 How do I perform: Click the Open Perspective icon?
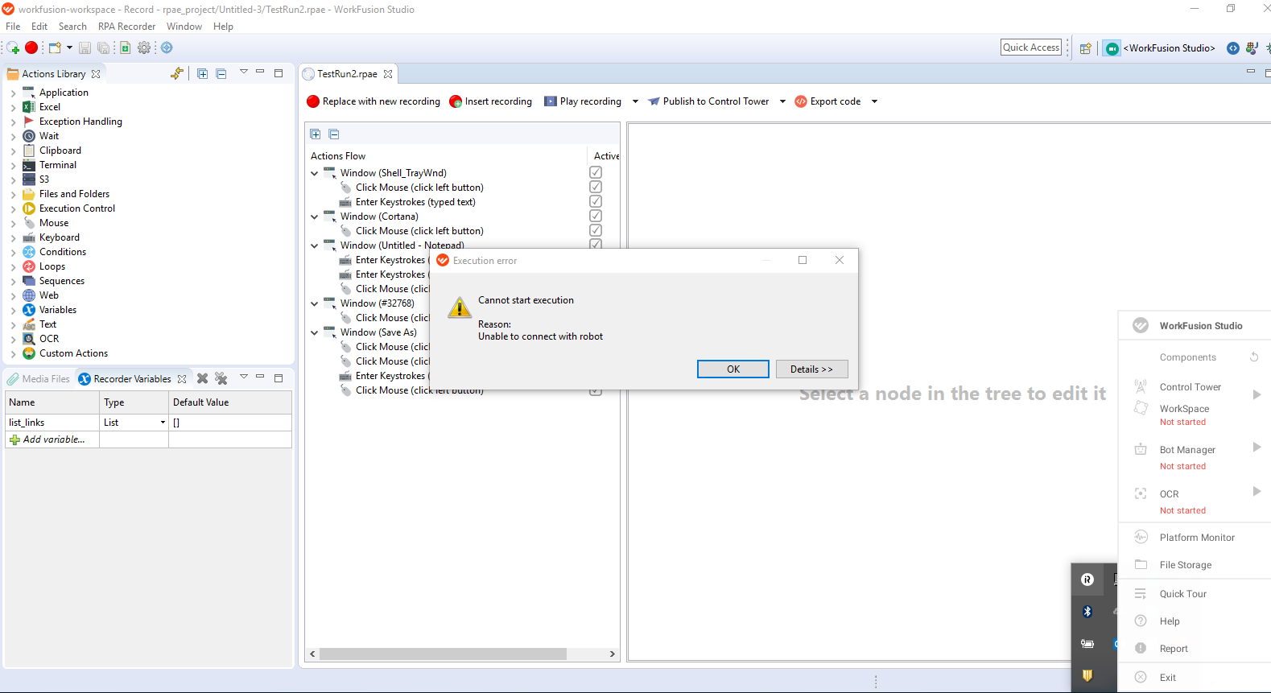coord(1085,48)
